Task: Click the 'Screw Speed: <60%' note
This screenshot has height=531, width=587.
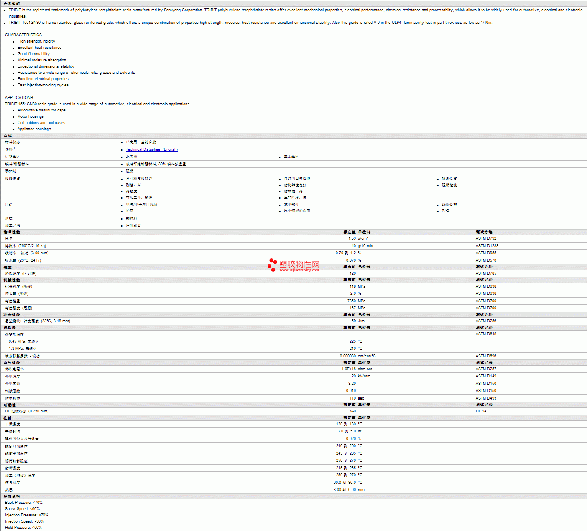Action: [x=22, y=509]
